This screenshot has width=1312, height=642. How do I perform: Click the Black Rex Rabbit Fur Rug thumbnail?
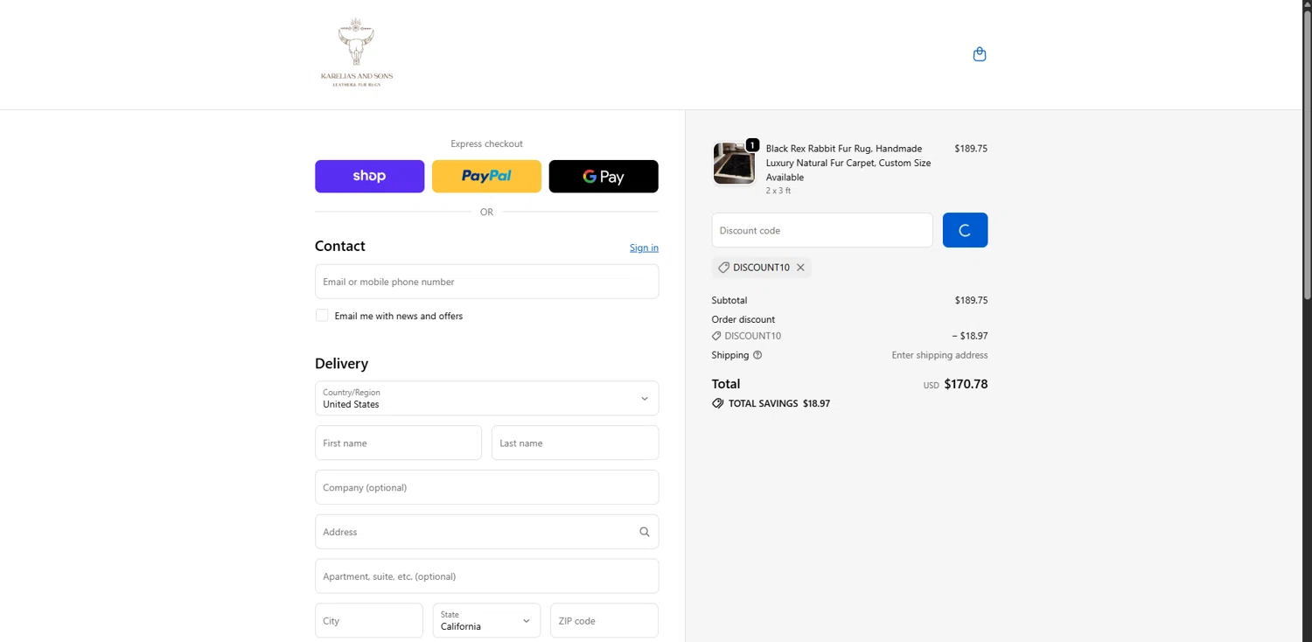point(734,164)
